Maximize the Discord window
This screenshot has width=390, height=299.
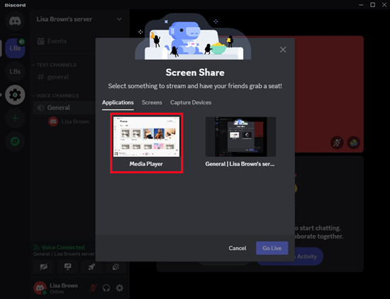372,5
